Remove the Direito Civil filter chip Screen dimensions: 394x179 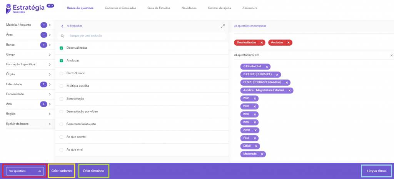pyautogui.click(x=267, y=67)
